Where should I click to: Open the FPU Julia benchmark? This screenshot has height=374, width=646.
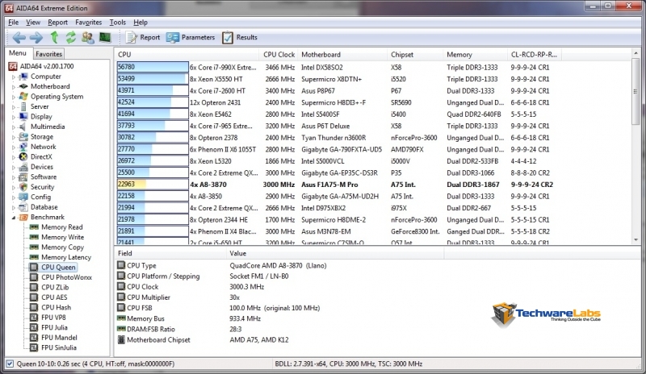(x=54, y=327)
